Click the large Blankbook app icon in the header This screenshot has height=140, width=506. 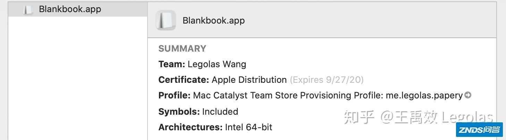(166, 20)
